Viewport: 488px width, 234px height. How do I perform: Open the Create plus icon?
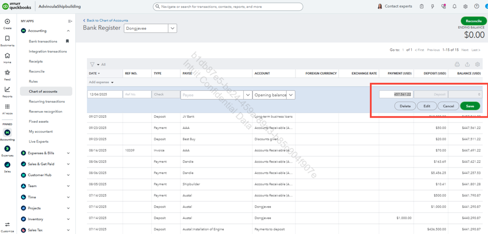coord(7,21)
